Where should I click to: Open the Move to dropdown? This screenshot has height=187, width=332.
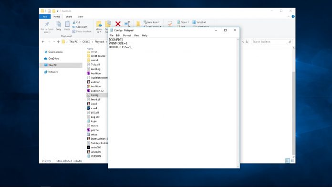tap(99, 31)
